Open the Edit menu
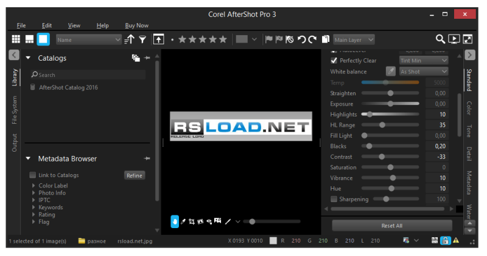The image size is (487, 256). click(47, 25)
